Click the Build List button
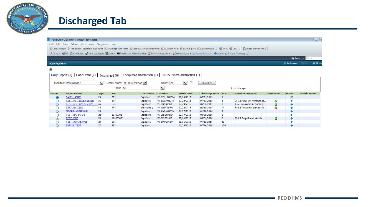The width and height of the screenshot is (368, 207). pyautogui.click(x=207, y=83)
